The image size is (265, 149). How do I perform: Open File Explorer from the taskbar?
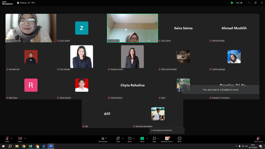click(x=17, y=146)
